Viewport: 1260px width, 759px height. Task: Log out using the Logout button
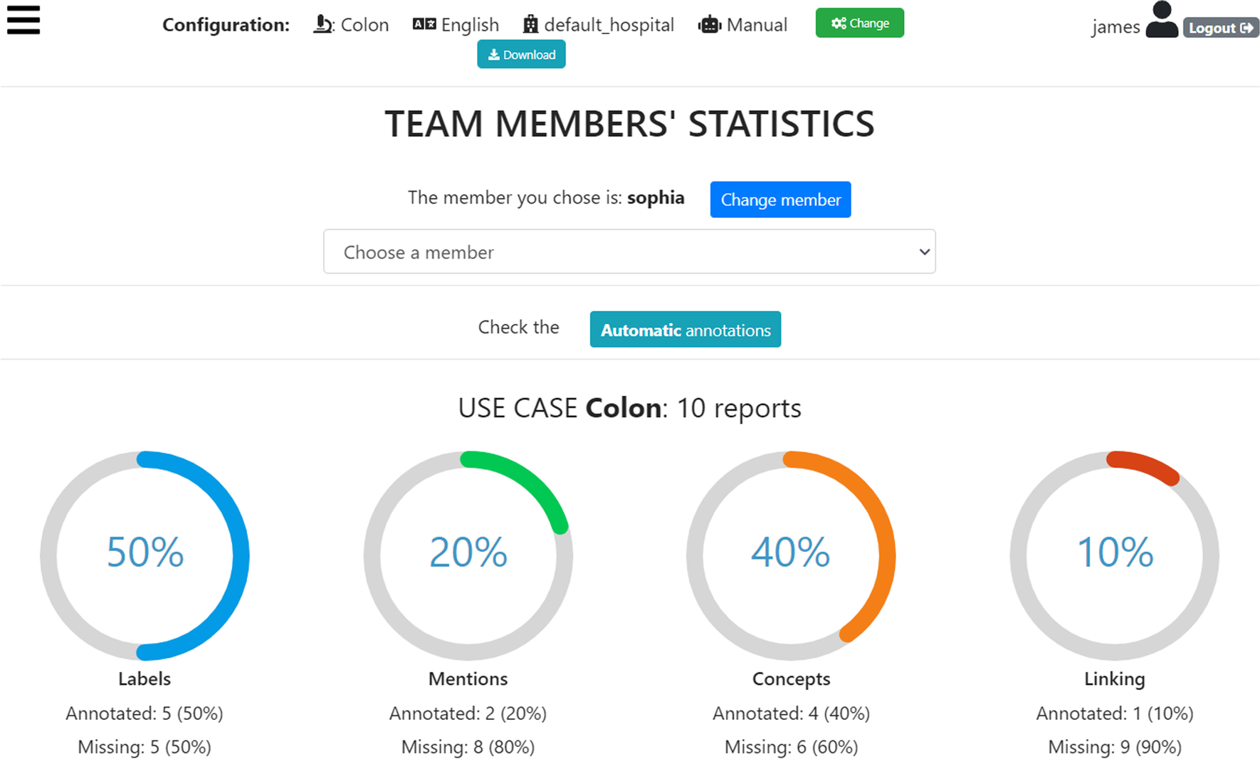[x=1221, y=28]
